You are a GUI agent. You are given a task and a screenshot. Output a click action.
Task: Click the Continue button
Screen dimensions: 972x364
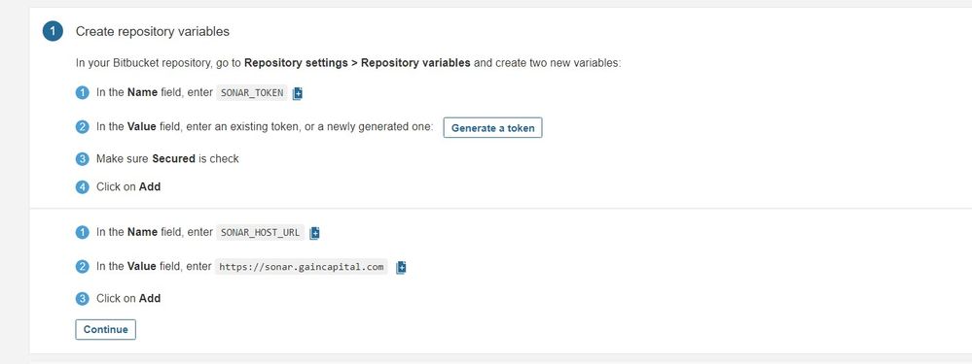click(105, 329)
